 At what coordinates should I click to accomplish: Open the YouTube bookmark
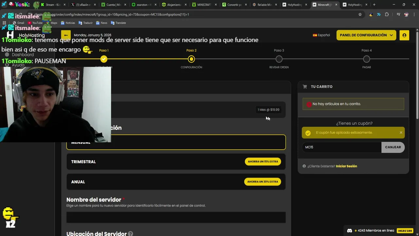click(x=35, y=23)
